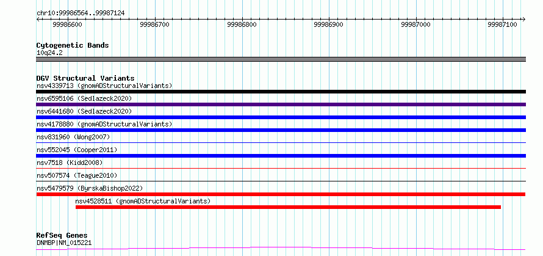Image resolution: width=543 pixels, height=256 pixels.
Task: Click the blue nsv6441680 variant bar
Action: point(281,117)
